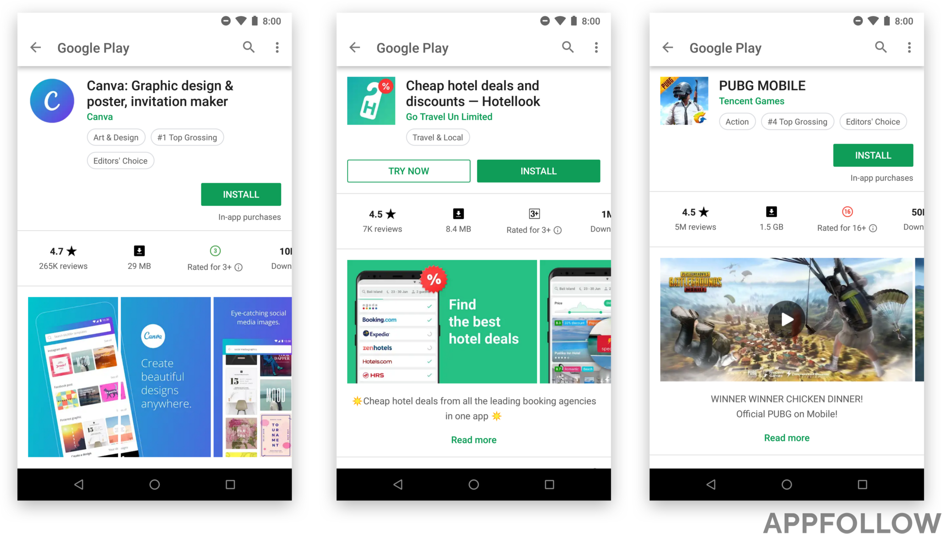Click the Google Play search icon on Canva page
The height and width of the screenshot is (534, 942).
pos(248,47)
